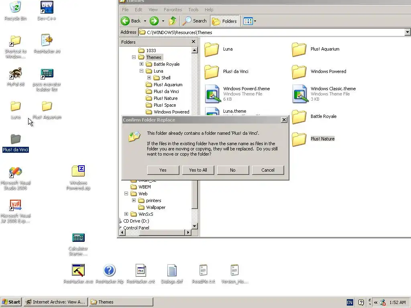The width and height of the screenshot is (411, 308).
Task: Switch to Internet Archive taskbar window
Action: [55, 302]
